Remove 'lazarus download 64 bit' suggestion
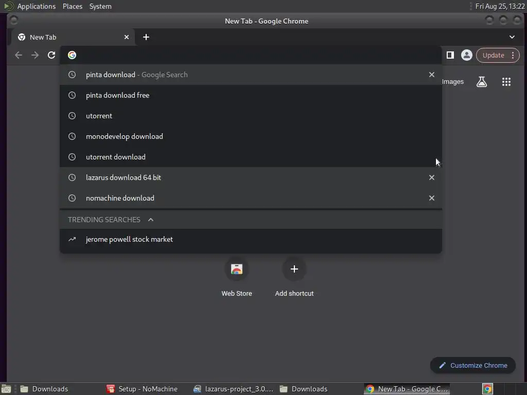This screenshot has height=395, width=527. [x=432, y=177]
